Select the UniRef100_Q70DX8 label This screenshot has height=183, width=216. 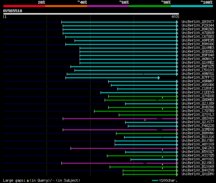(198, 96)
